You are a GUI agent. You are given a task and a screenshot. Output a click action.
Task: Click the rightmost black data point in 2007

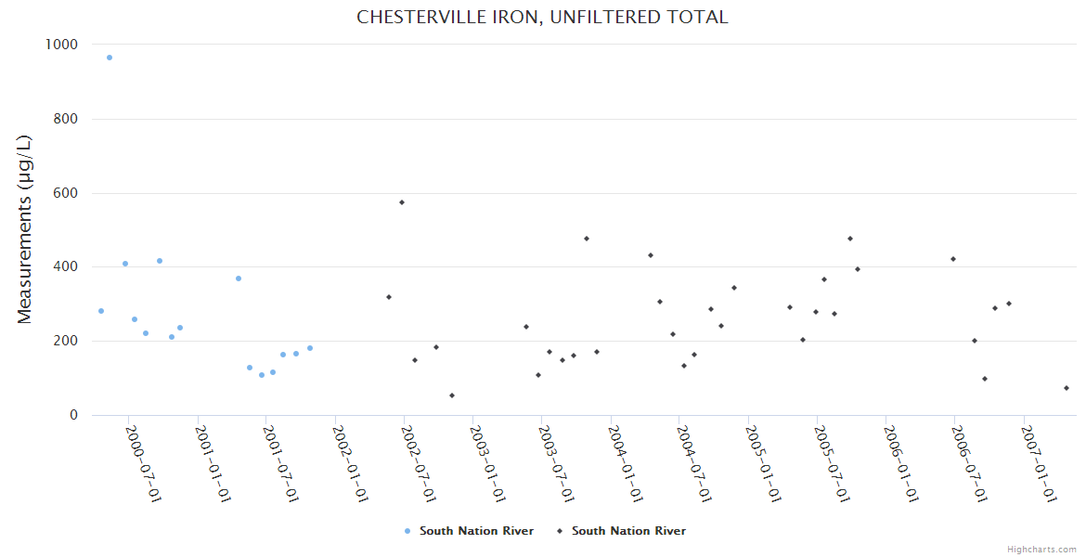(x=1067, y=388)
